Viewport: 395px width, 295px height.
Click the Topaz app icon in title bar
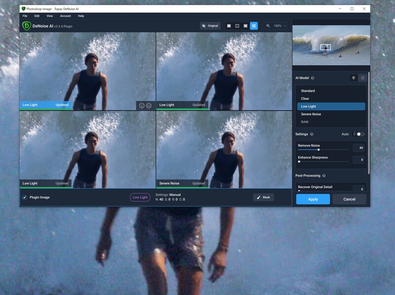pos(23,9)
